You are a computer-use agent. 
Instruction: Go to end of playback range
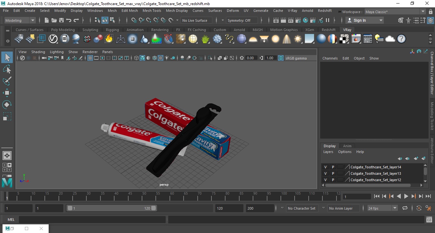point(428,196)
